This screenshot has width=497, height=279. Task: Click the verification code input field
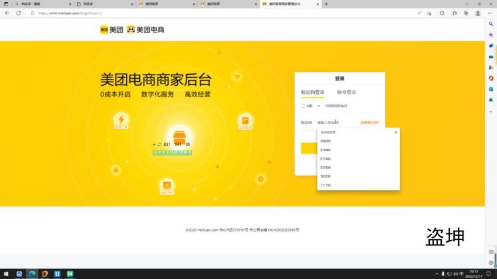pyautogui.click(x=337, y=123)
